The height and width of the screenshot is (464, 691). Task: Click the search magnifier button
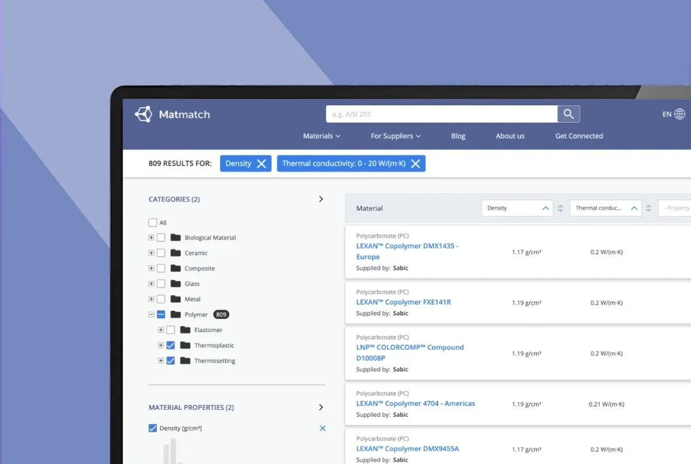(x=568, y=114)
